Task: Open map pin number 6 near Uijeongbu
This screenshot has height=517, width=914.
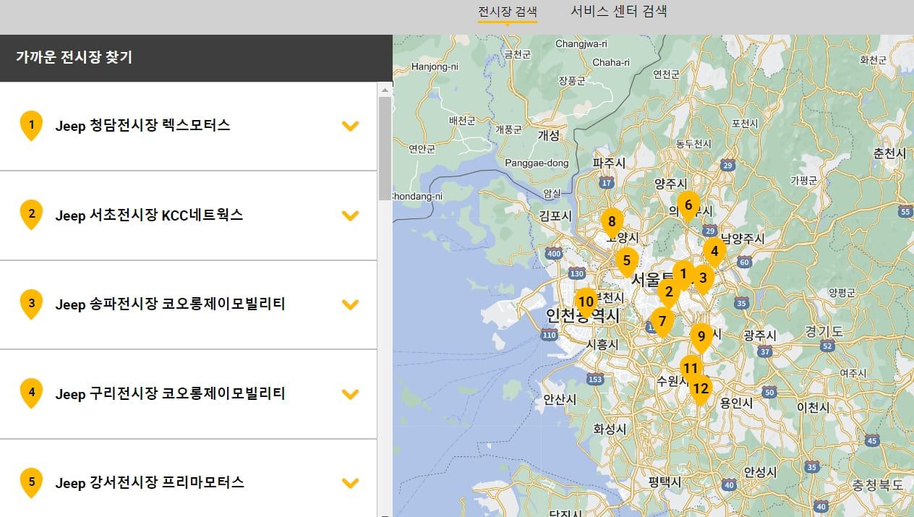Action: [x=688, y=205]
